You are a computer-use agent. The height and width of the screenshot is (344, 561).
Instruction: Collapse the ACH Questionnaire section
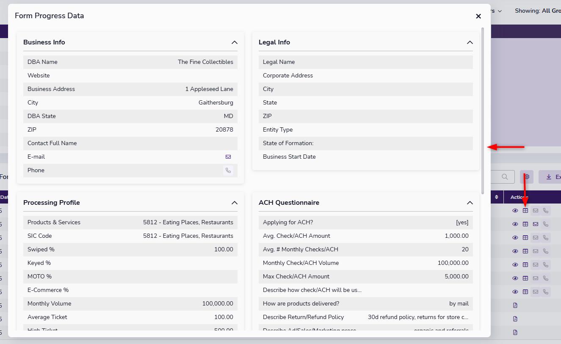tap(470, 203)
